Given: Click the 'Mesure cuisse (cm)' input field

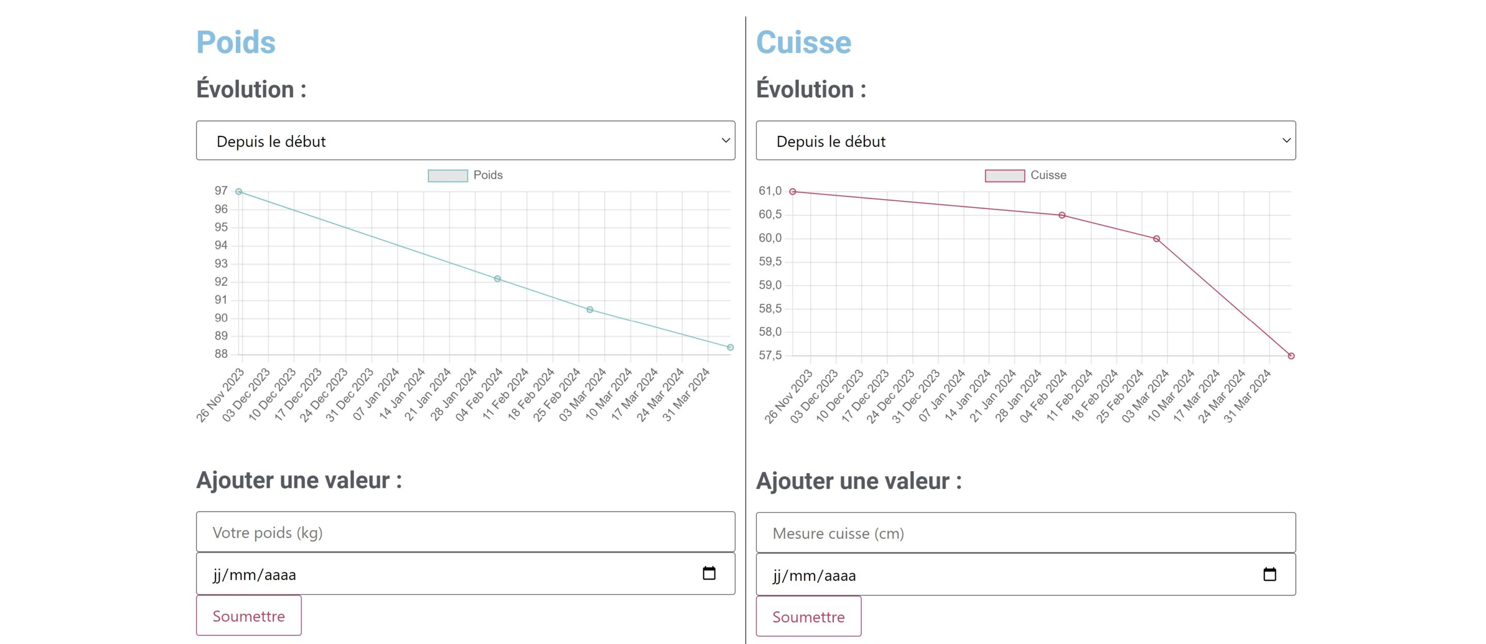Looking at the screenshot, I should (1025, 533).
